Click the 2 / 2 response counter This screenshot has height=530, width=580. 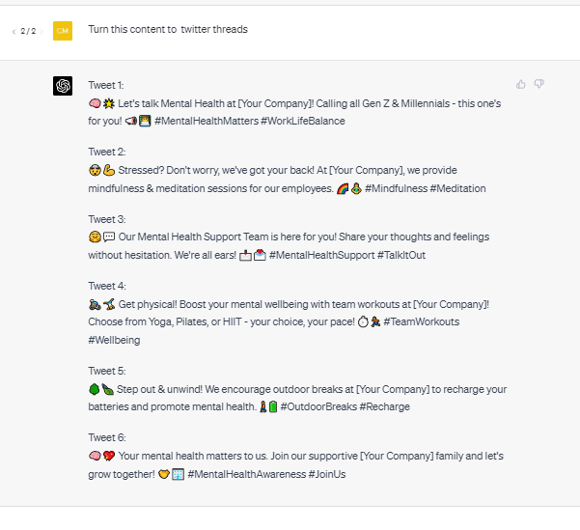point(27,32)
